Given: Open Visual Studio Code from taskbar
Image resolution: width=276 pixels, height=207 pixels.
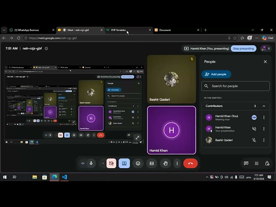Looking at the screenshot, I should click(x=64, y=177).
